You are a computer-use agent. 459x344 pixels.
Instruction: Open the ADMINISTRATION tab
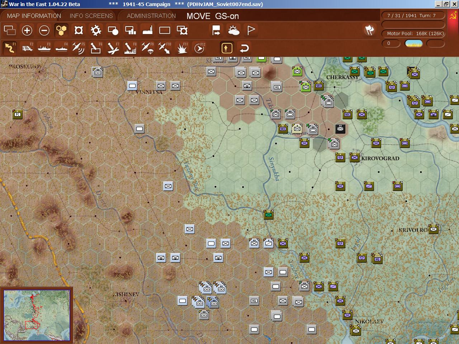click(151, 16)
